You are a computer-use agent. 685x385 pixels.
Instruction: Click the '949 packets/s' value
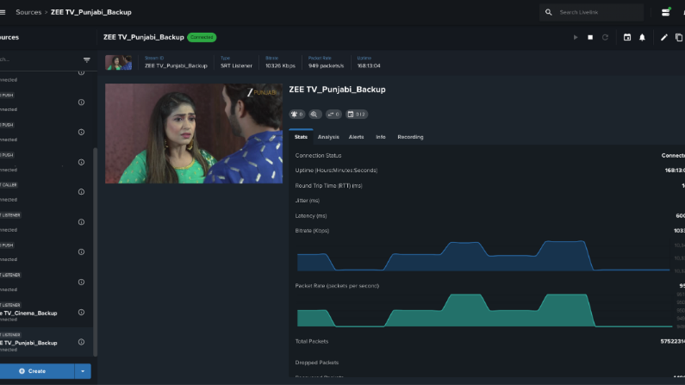tap(326, 66)
